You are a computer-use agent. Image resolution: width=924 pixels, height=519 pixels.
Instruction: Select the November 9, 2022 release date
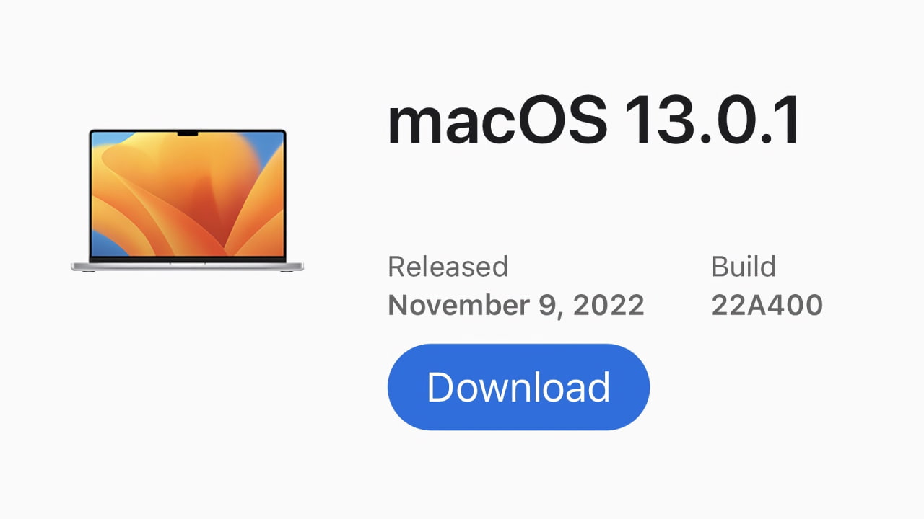click(x=516, y=305)
